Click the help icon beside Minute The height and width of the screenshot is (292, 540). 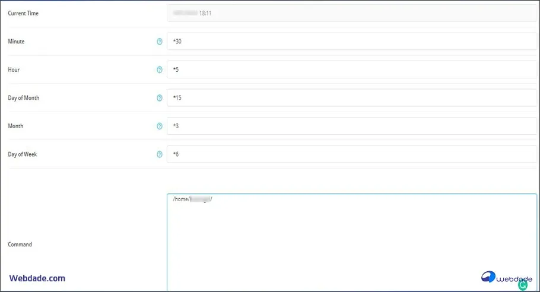(x=159, y=42)
